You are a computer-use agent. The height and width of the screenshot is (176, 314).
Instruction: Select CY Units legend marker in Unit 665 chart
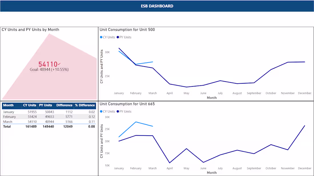pyautogui.click(x=101, y=111)
